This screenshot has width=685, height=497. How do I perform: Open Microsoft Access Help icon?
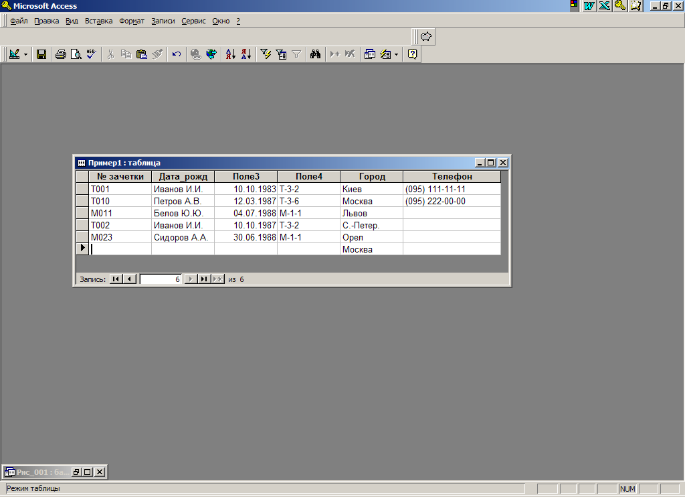(412, 54)
